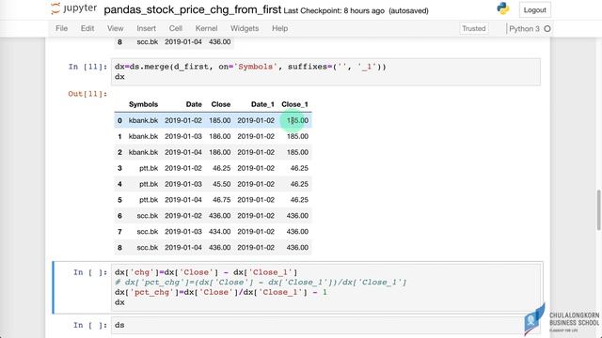The image size is (602, 338).
Task: Click Date_1 2019-01-02 in row 5
Action: coord(256,200)
